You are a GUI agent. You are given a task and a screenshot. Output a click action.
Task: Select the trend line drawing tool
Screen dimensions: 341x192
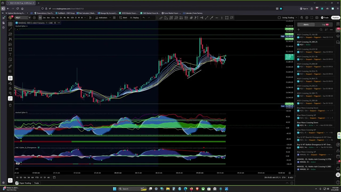tap(10, 29)
